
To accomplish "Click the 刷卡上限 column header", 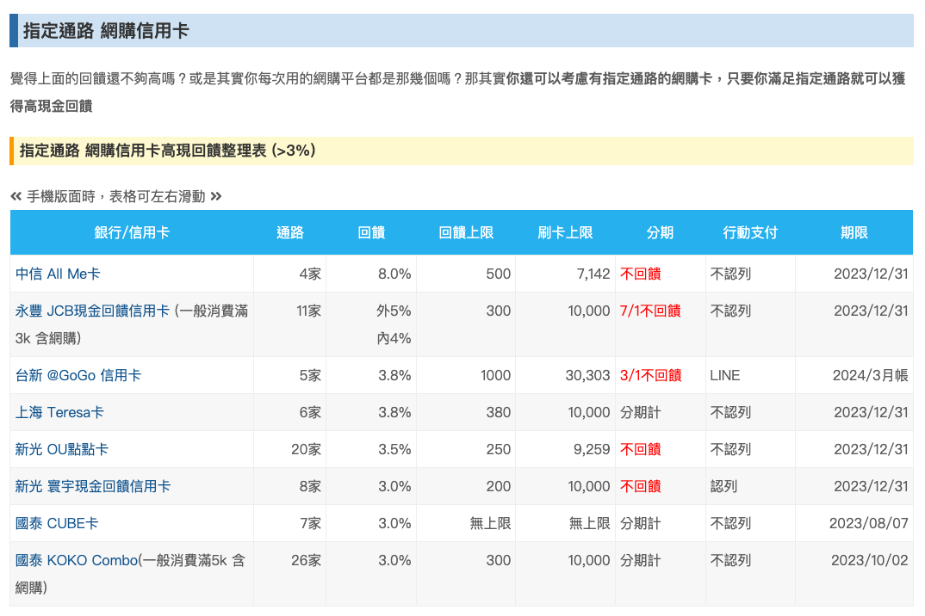I will click(565, 233).
